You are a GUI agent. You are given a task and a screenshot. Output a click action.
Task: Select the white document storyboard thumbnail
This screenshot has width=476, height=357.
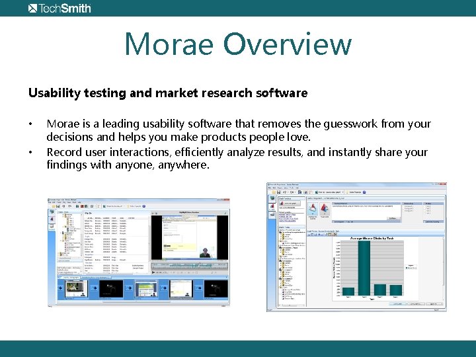pyautogui.click(x=181, y=289)
